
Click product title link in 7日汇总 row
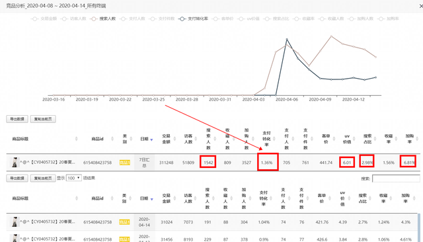[47, 163]
